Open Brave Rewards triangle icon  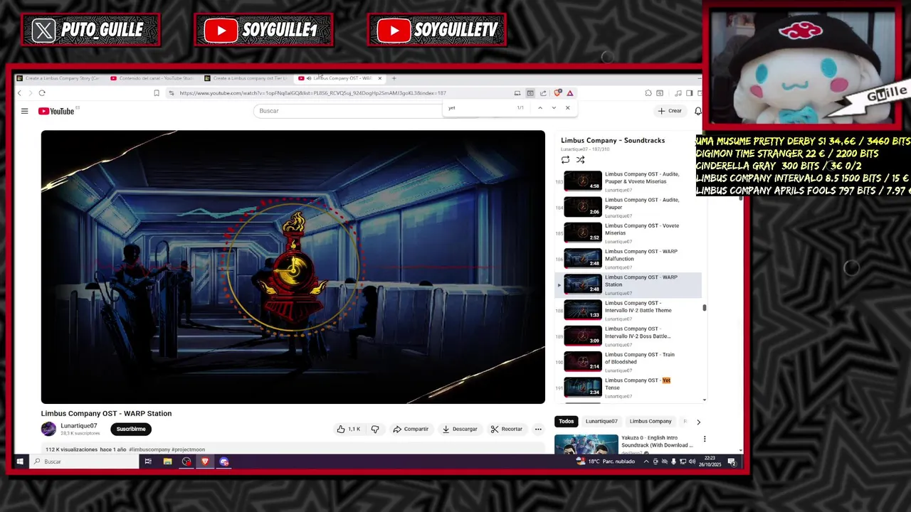pos(570,93)
